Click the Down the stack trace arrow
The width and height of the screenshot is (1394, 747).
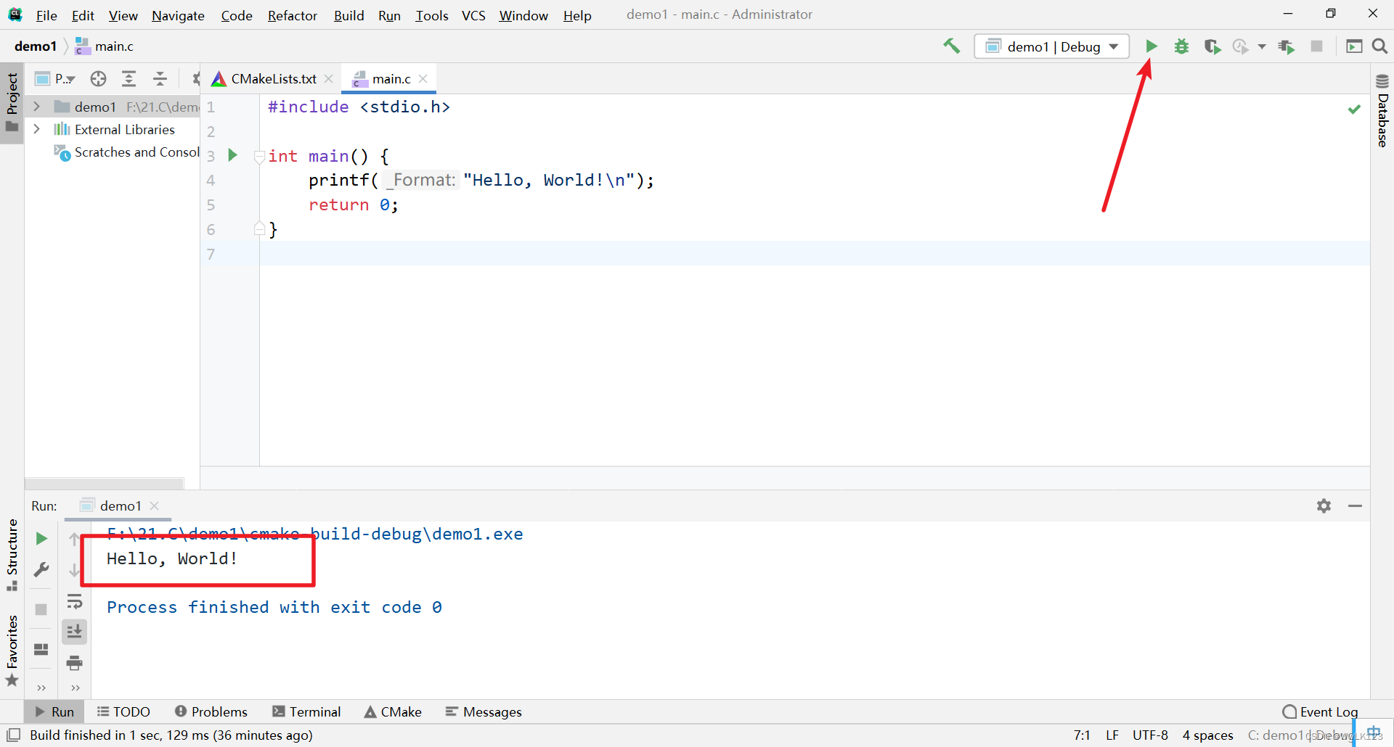[74, 570]
